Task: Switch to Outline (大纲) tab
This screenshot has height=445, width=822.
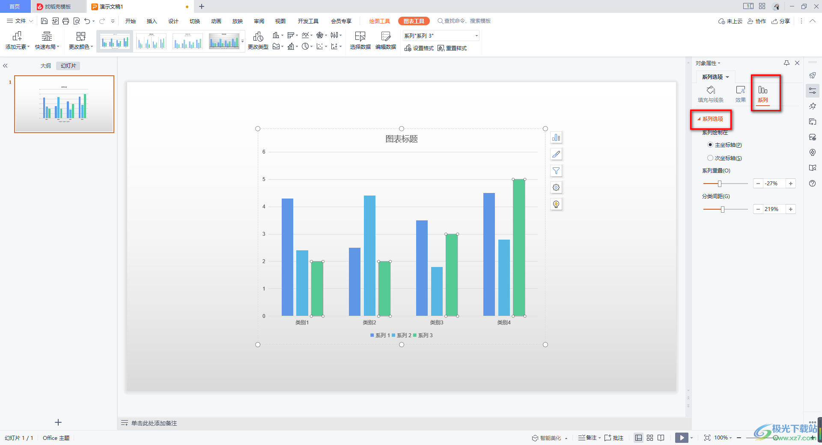Action: [x=46, y=66]
